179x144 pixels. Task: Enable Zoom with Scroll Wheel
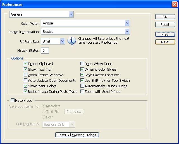point(82,92)
